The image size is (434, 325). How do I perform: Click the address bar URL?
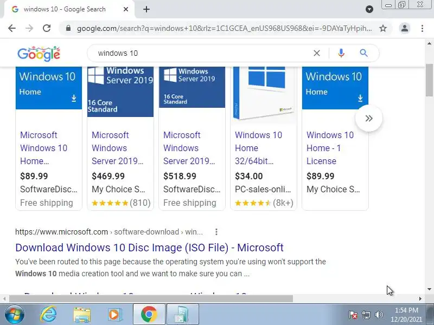click(224, 28)
